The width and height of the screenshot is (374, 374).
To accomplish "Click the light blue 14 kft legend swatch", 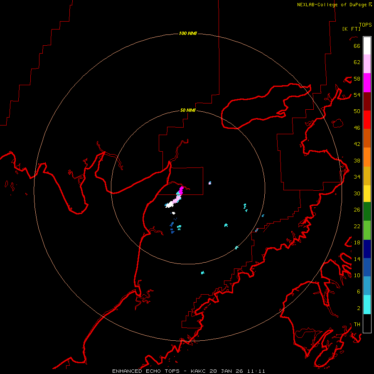I will [367, 286].
